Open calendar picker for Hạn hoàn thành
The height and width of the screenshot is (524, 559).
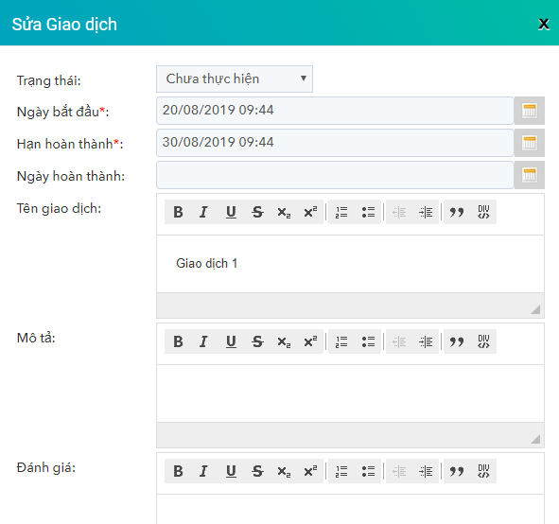tap(529, 143)
